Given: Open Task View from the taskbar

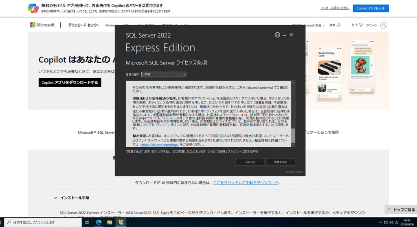Looking at the screenshot, I should (87, 222).
